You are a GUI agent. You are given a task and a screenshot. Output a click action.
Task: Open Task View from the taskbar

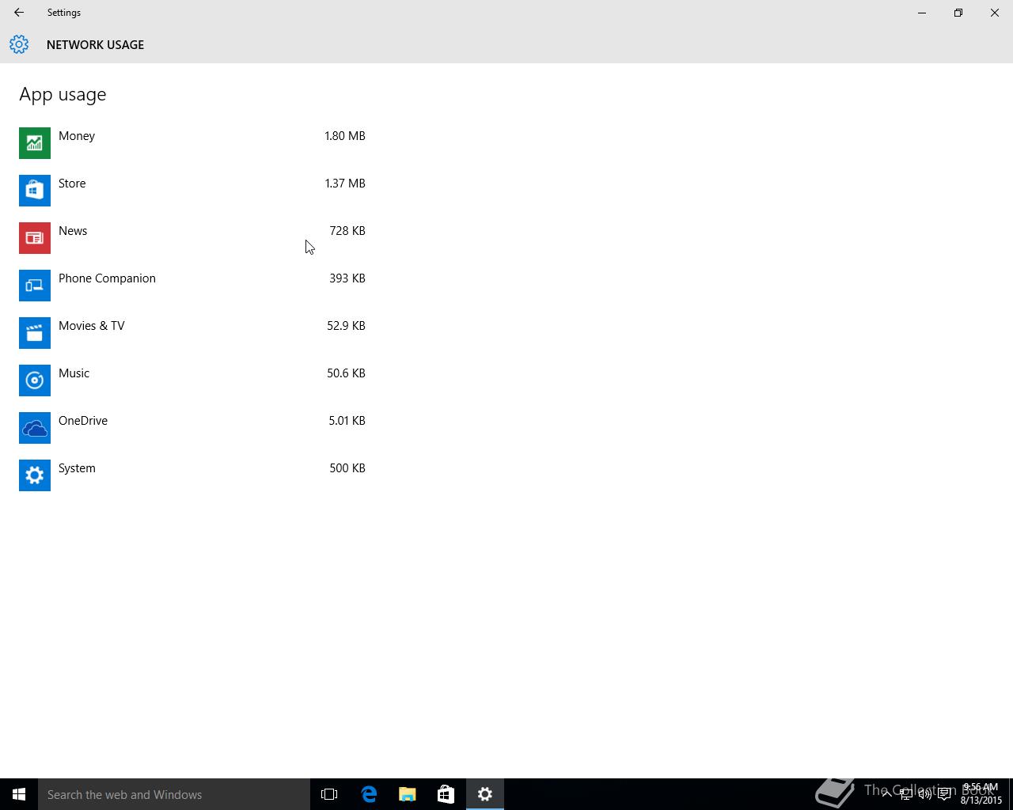(329, 794)
